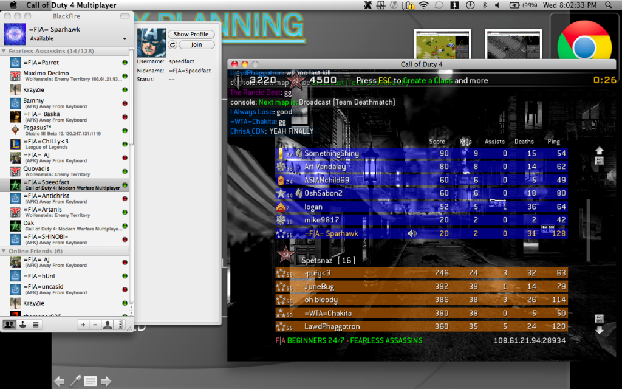Open the gray game screenshot thumbnail

pos(513,44)
